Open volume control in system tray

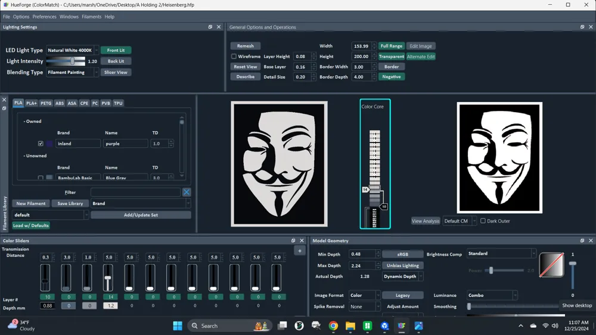pyautogui.click(x=555, y=326)
